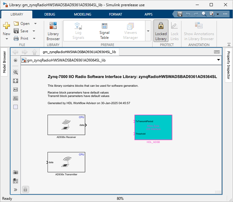The image size is (233, 202).
Task: Toggle the Locked Library button
Action: (x=161, y=31)
